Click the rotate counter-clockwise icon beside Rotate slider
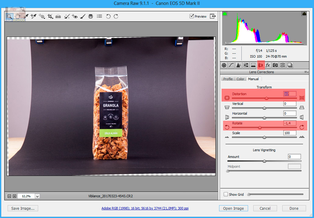The width and height of the screenshot is (314, 218). pyautogui.click(x=227, y=127)
